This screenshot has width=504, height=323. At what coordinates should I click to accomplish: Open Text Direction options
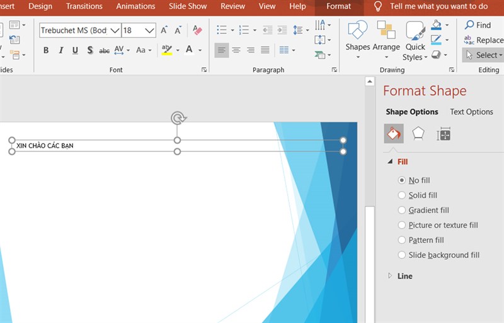click(323, 25)
